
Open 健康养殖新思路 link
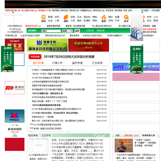point(54,26)
